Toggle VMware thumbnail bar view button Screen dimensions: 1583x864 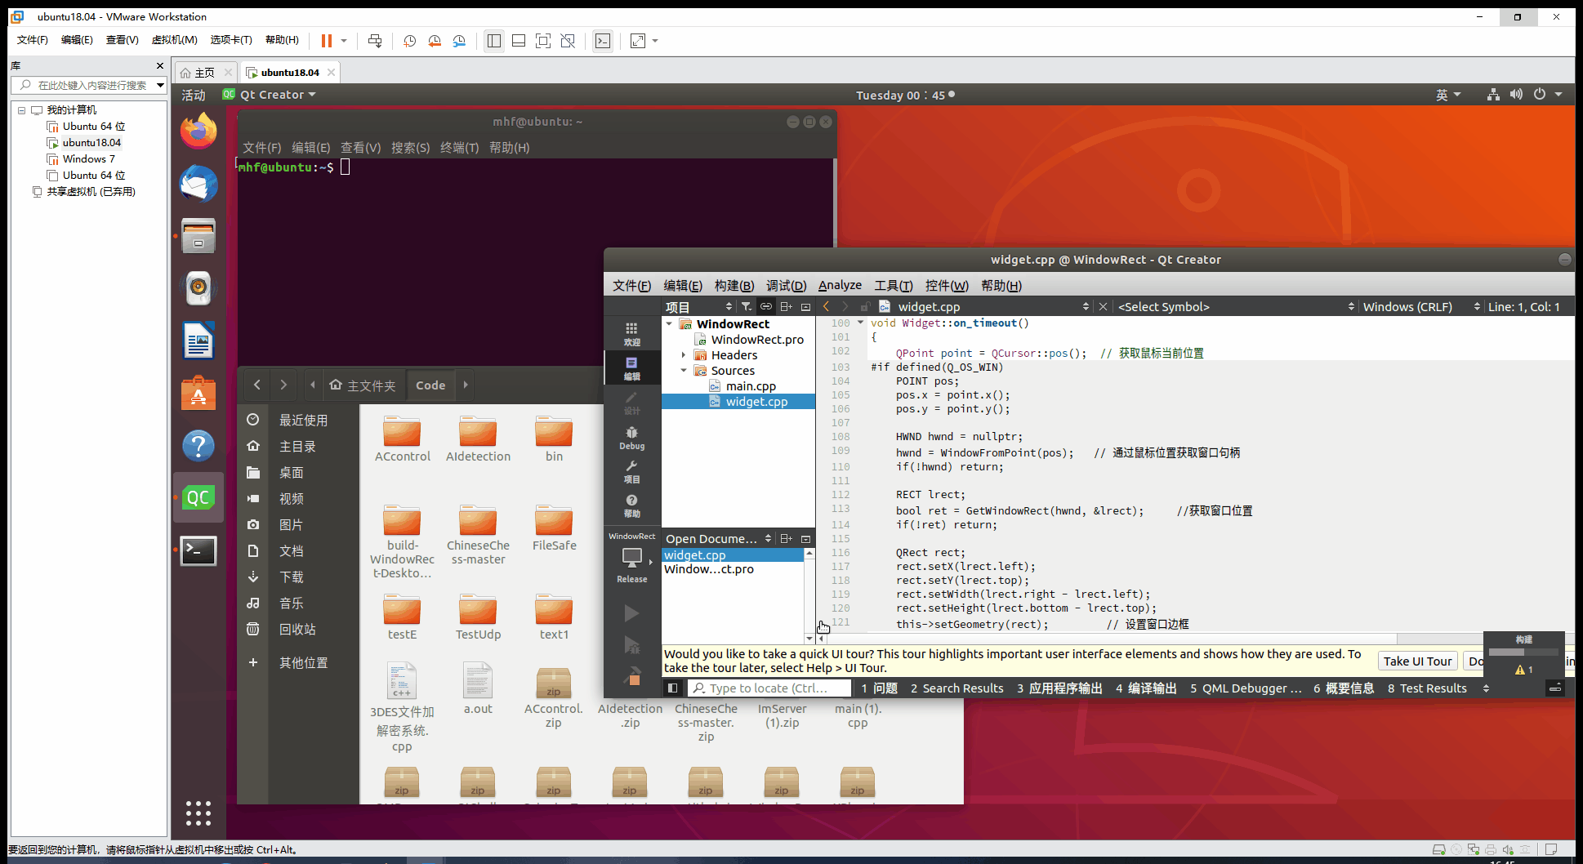(519, 40)
